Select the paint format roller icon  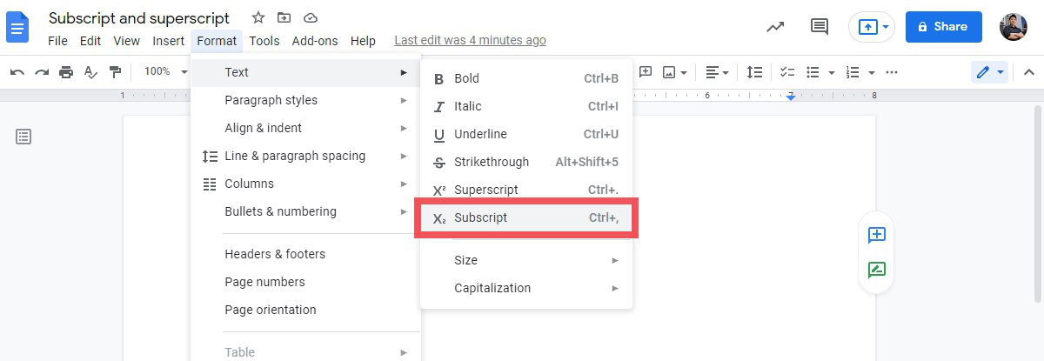pyautogui.click(x=115, y=72)
